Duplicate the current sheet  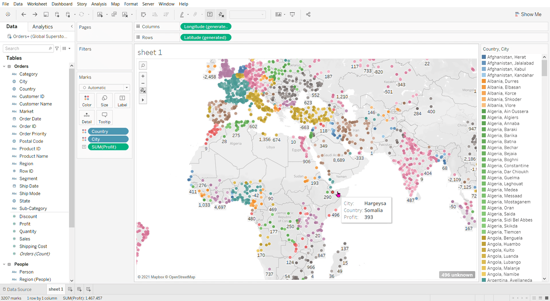[114, 14]
